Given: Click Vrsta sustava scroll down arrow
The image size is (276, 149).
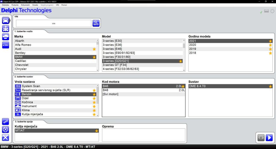Looking at the screenshot, I should pyautogui.click(x=98, y=115).
